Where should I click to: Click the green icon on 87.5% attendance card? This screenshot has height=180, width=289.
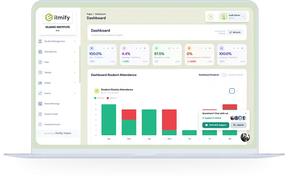pos(156,49)
